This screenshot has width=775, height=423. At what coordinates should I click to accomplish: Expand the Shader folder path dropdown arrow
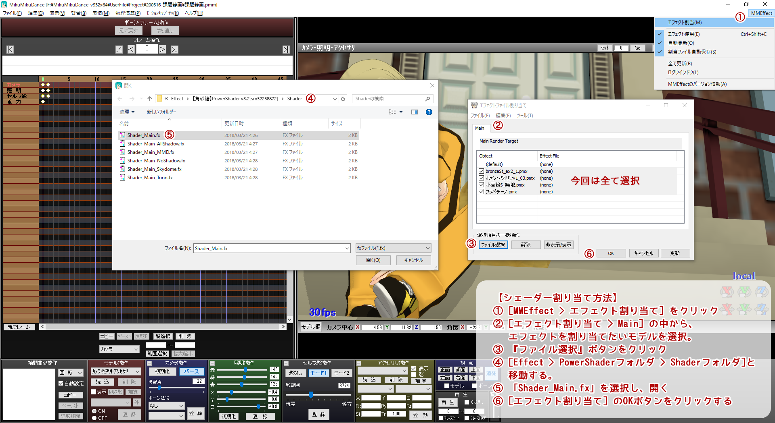pyautogui.click(x=335, y=98)
